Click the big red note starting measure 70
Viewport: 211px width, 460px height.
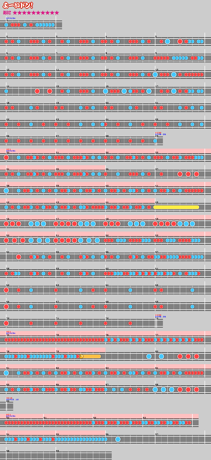[6, 323]
